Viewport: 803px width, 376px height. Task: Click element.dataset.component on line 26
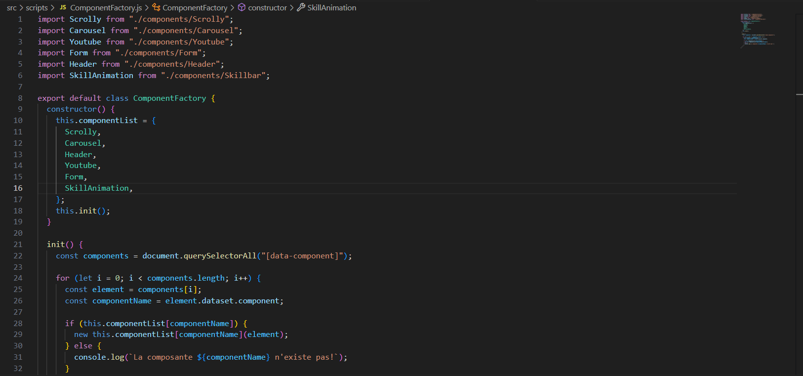click(x=222, y=301)
